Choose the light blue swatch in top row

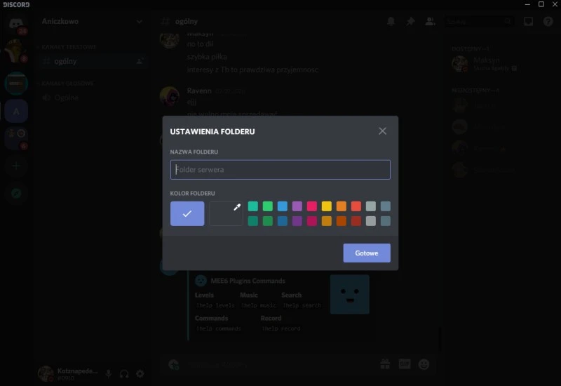pyautogui.click(x=283, y=206)
